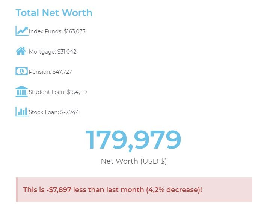Click the Mortgage label text
Image resolution: width=258 pixels, height=207 pixels.
point(42,52)
